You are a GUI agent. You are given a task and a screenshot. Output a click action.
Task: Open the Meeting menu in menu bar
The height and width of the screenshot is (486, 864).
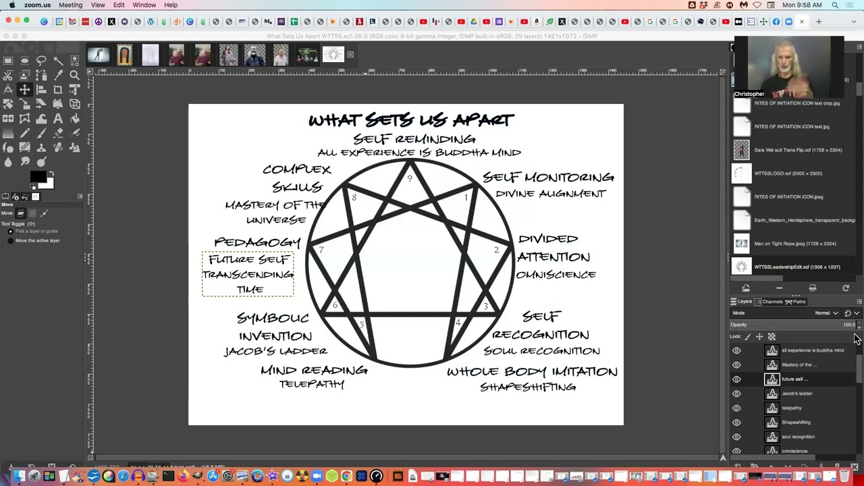[70, 5]
